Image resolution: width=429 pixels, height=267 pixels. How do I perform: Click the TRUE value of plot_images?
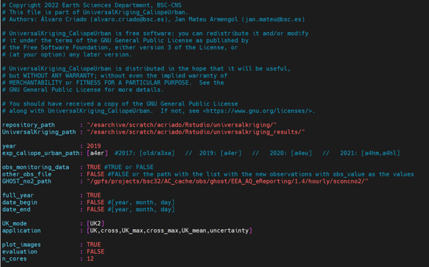[x=94, y=244]
